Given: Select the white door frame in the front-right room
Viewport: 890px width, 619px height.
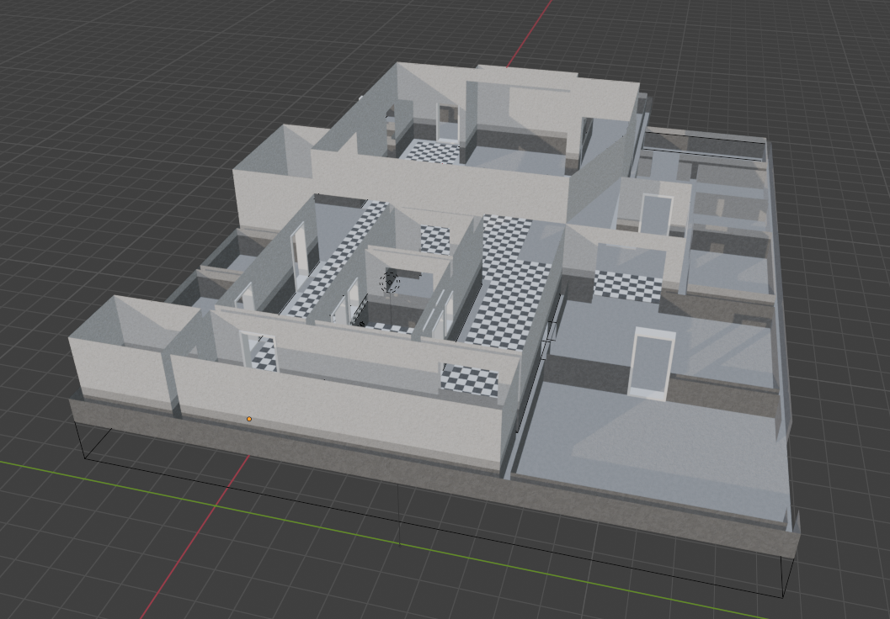Looking at the screenshot, I should [x=652, y=363].
